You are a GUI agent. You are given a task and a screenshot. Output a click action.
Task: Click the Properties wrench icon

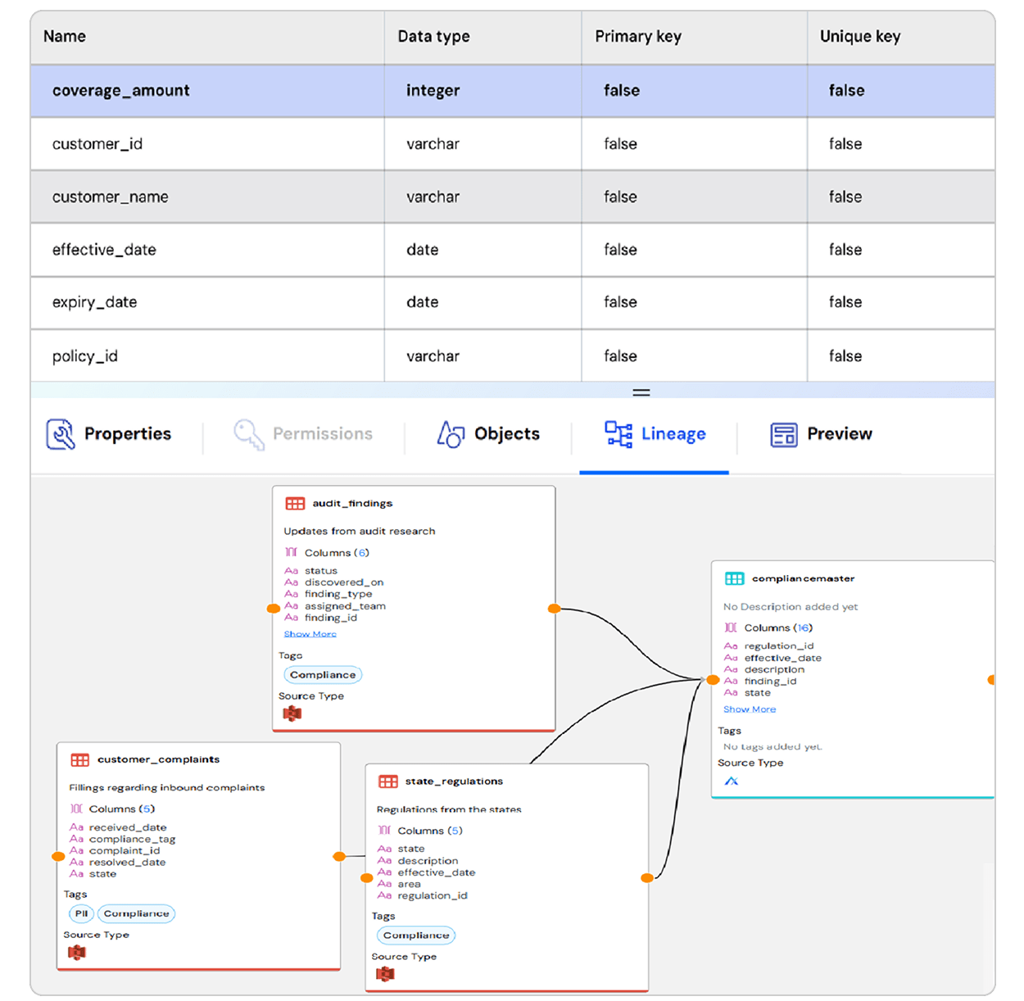click(x=61, y=434)
